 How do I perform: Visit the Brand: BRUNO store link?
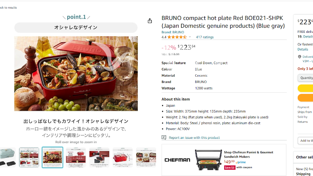pos(173,32)
